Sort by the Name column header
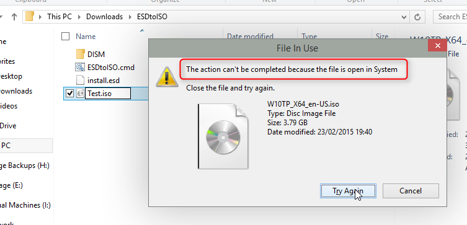467x225 pixels. click(x=86, y=37)
